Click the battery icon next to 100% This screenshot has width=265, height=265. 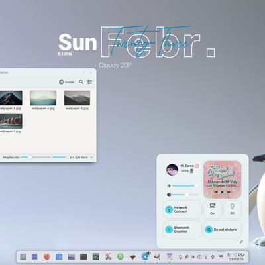click(x=191, y=171)
